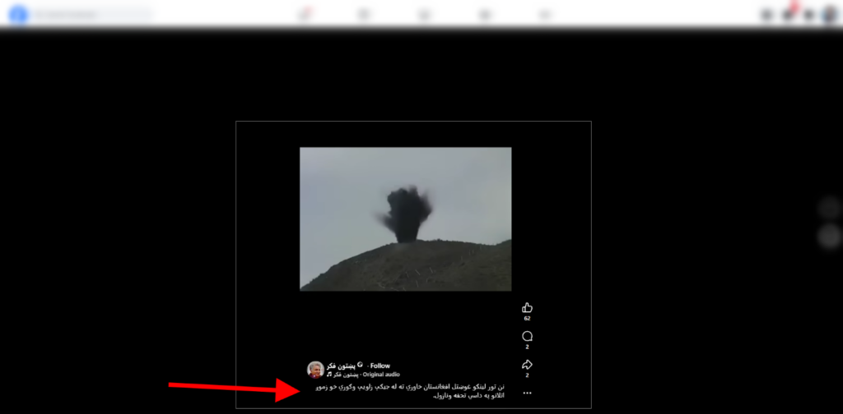The height and width of the screenshot is (414, 843).
Task: Open the پښتون فکر profile avatar
Action: [315, 369]
